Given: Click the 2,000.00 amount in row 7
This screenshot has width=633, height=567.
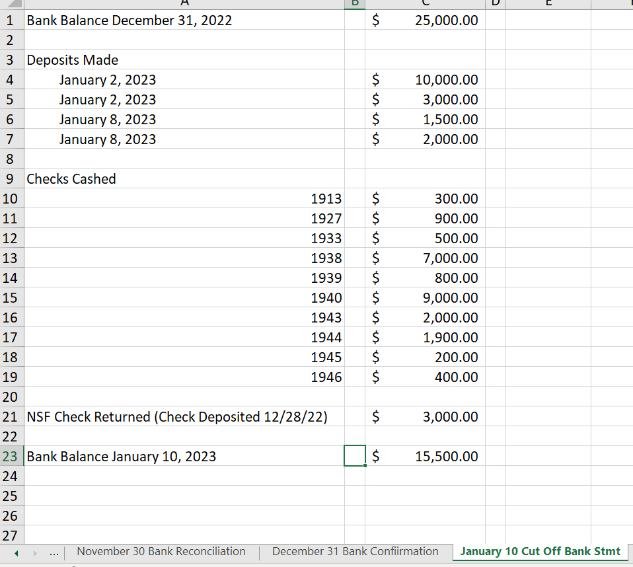Looking at the screenshot, I should [425, 139].
